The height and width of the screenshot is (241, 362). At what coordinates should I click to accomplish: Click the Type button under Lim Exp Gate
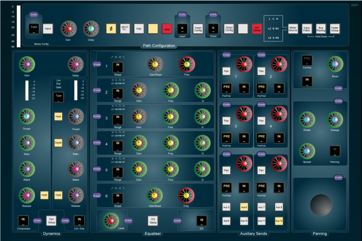(59, 97)
